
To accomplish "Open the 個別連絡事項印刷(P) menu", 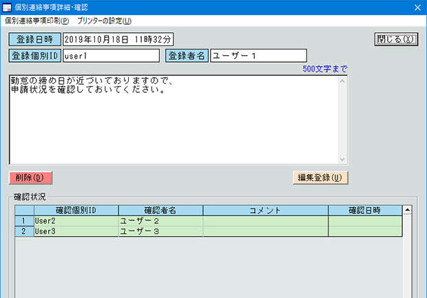I will coord(37,21).
